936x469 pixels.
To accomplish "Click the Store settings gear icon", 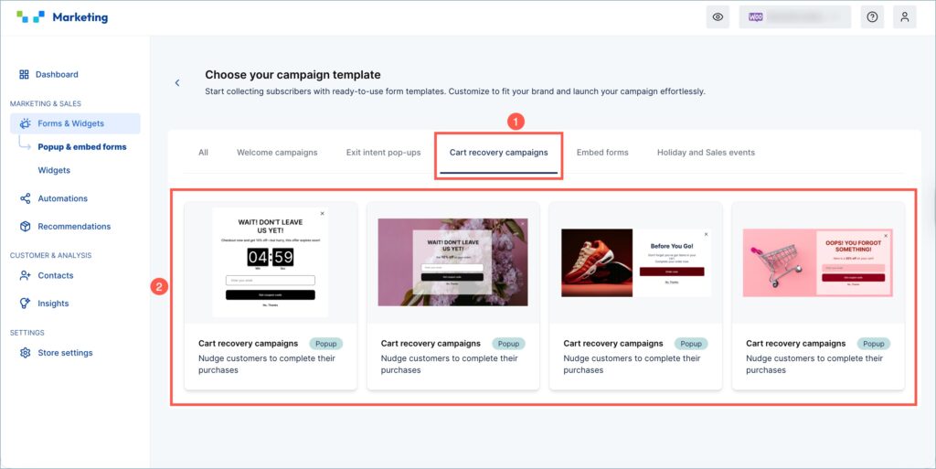I will [x=25, y=353].
